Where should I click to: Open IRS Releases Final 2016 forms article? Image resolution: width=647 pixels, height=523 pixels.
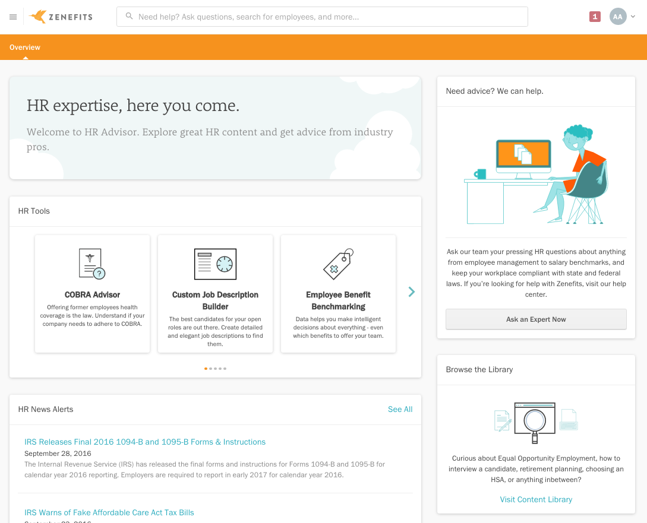point(145,442)
